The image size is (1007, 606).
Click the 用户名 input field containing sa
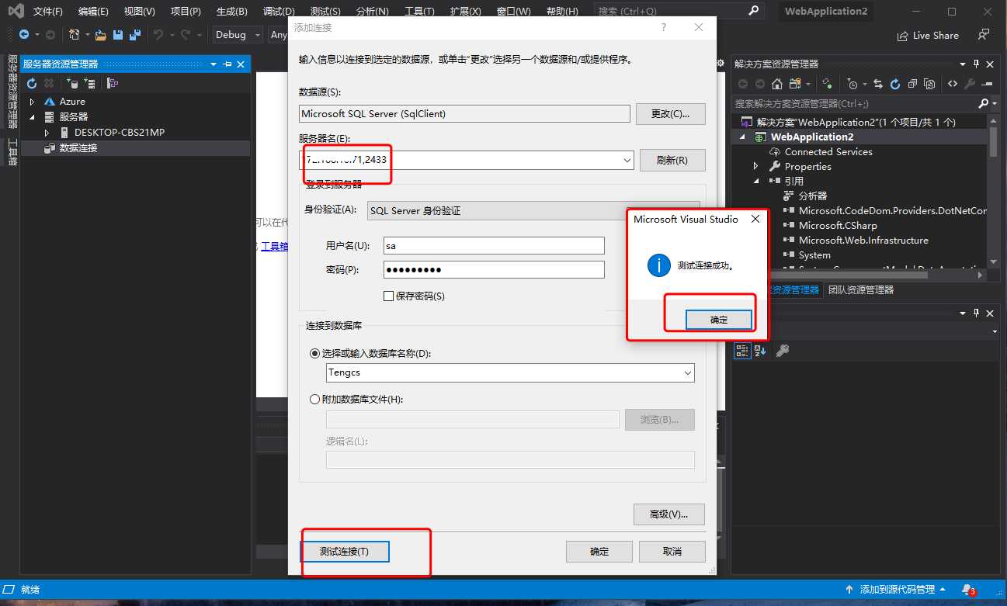coord(494,245)
